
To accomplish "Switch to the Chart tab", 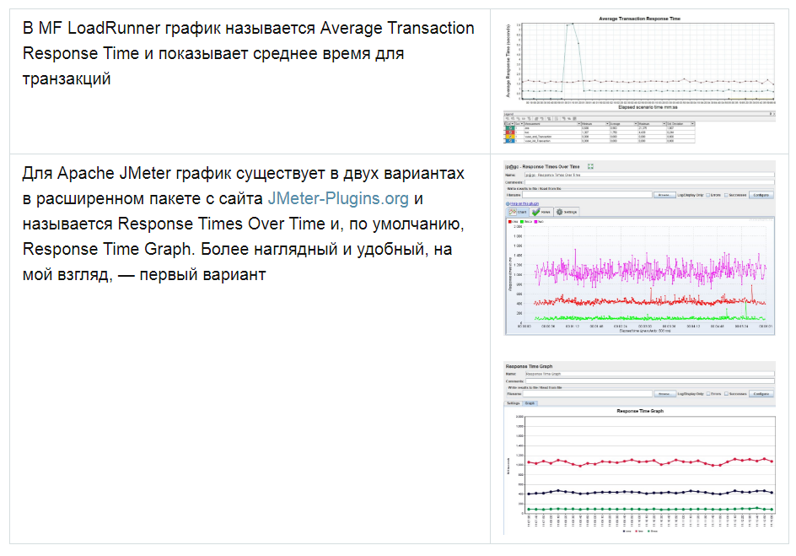I will point(517,213).
